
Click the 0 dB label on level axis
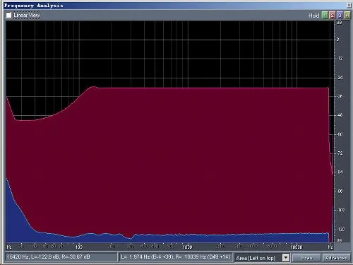point(337,40)
